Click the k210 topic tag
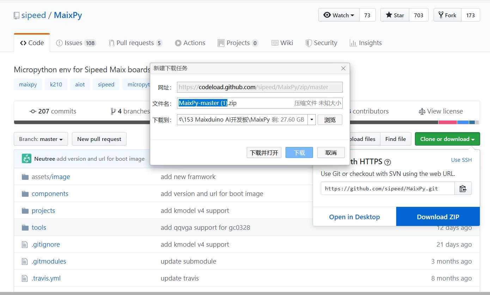 click(x=56, y=85)
